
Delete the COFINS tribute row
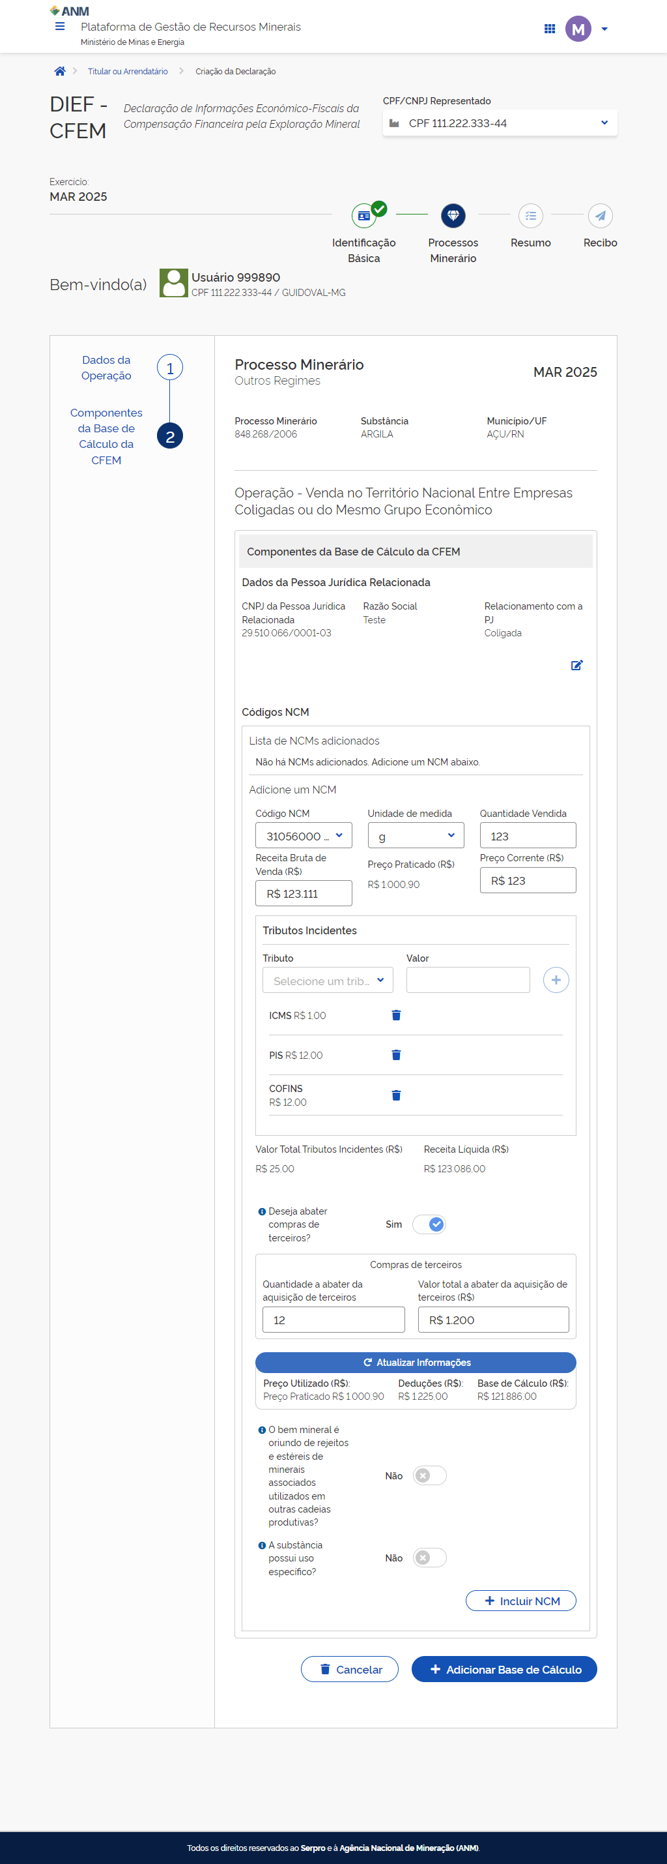396,1095
